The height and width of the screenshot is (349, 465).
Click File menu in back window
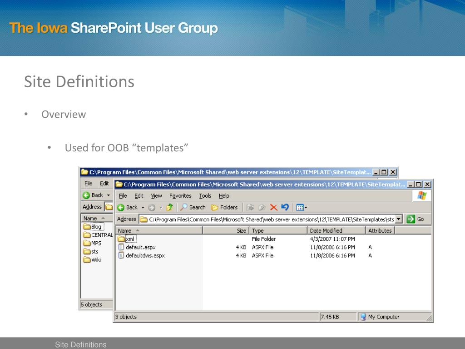coord(89,184)
